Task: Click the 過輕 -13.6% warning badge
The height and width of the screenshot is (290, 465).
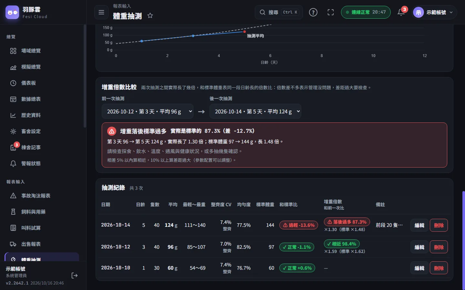Action: click(x=299, y=225)
